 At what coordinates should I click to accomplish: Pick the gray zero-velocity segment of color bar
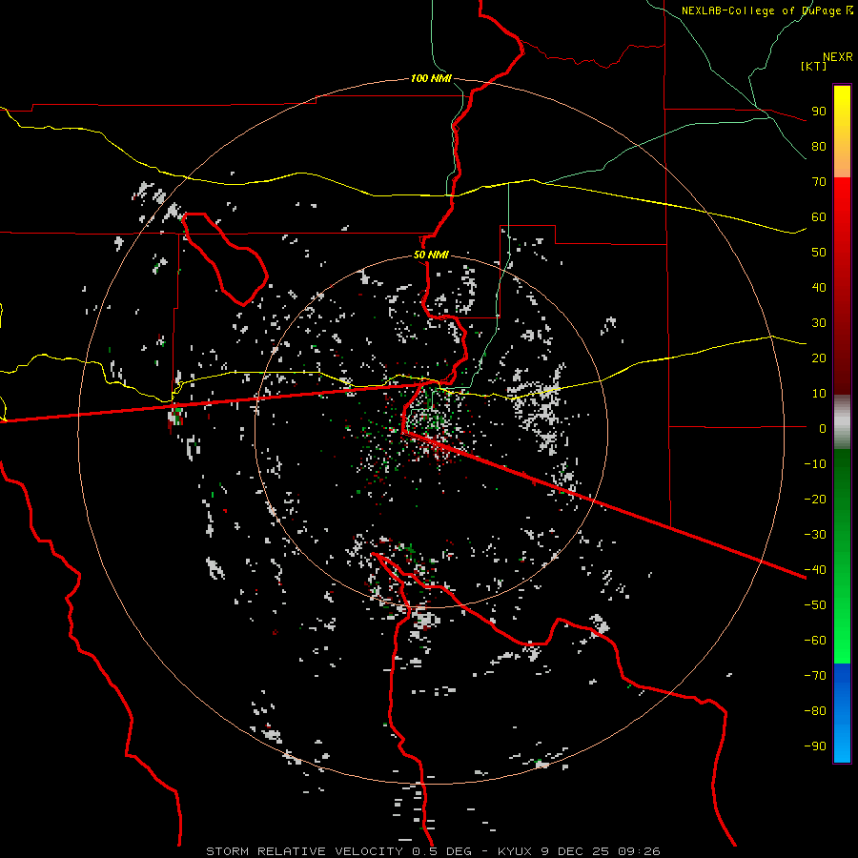(x=842, y=422)
